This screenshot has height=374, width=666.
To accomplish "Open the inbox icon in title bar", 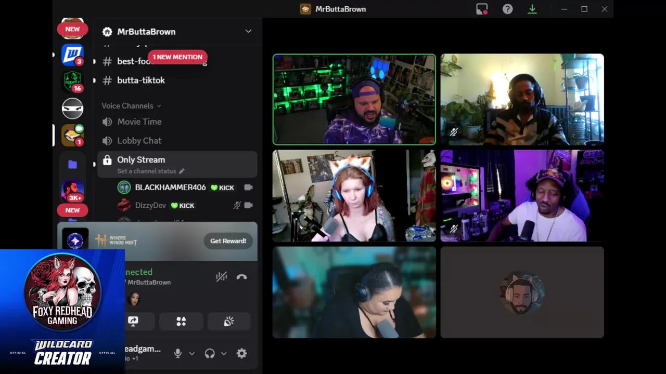I will tap(482, 9).
